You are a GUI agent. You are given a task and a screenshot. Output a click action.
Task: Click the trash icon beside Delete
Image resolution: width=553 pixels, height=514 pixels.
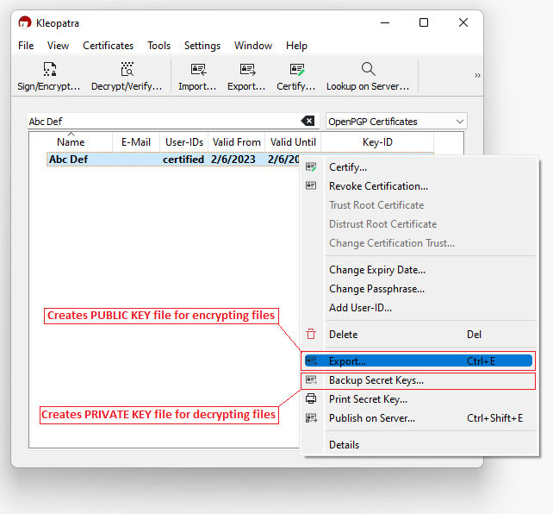pyautogui.click(x=311, y=334)
